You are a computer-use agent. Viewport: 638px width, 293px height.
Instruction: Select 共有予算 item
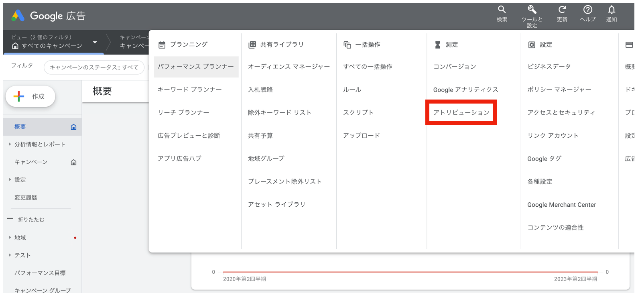click(260, 136)
